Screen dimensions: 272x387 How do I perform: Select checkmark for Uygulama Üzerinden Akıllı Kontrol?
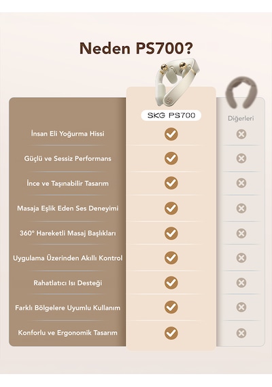171,258
